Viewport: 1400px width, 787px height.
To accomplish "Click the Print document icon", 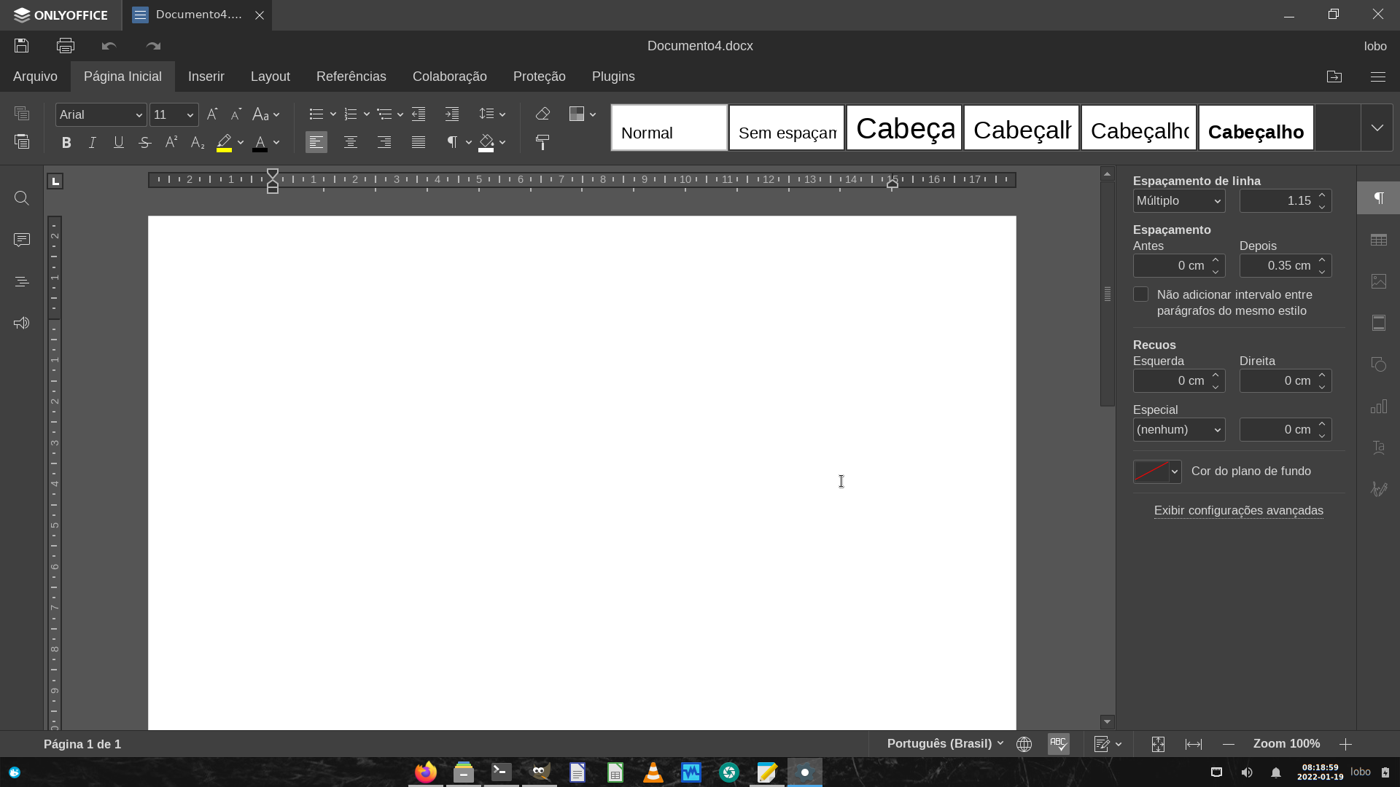I will [66, 46].
